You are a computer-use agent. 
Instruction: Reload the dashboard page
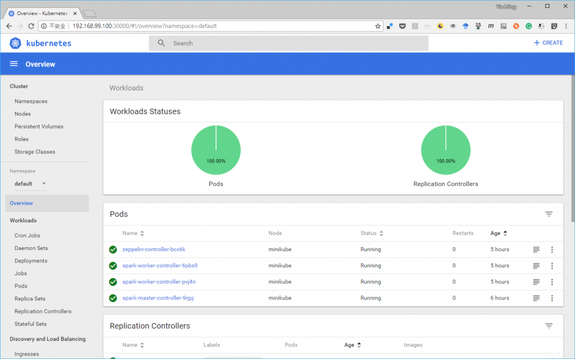31,26
